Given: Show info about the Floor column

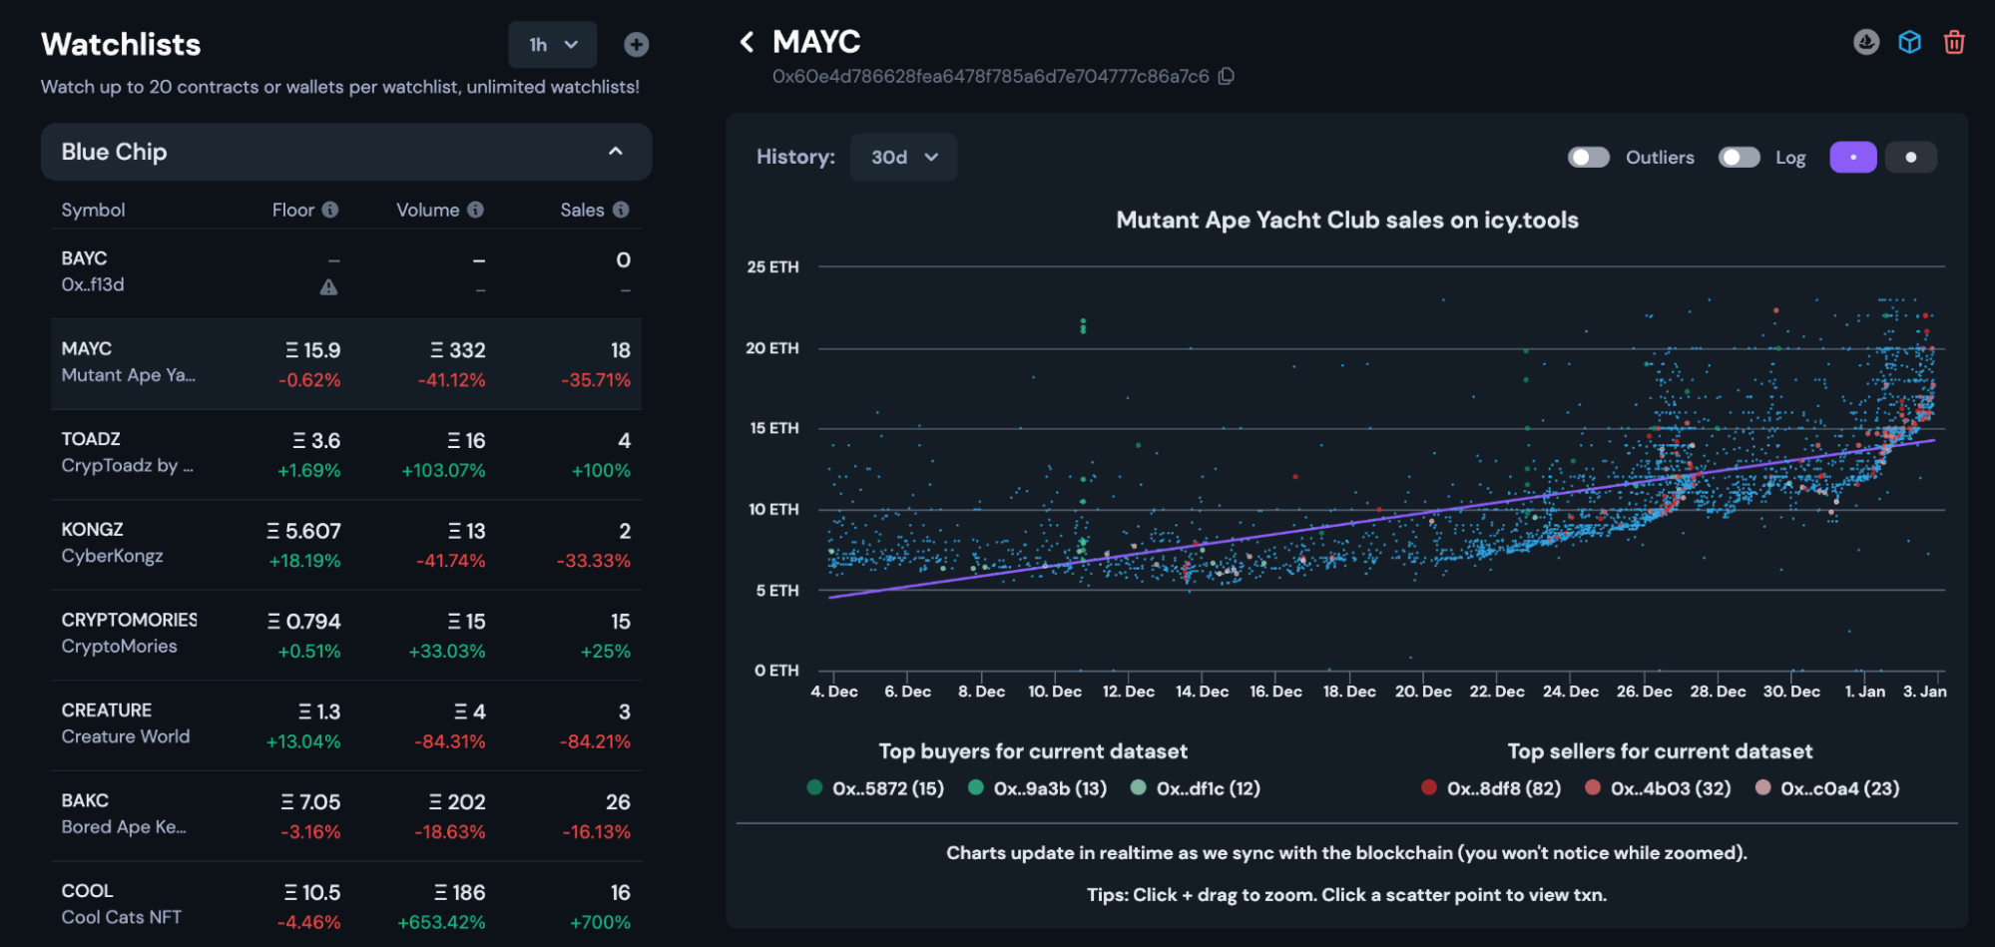Looking at the screenshot, I should (x=330, y=210).
